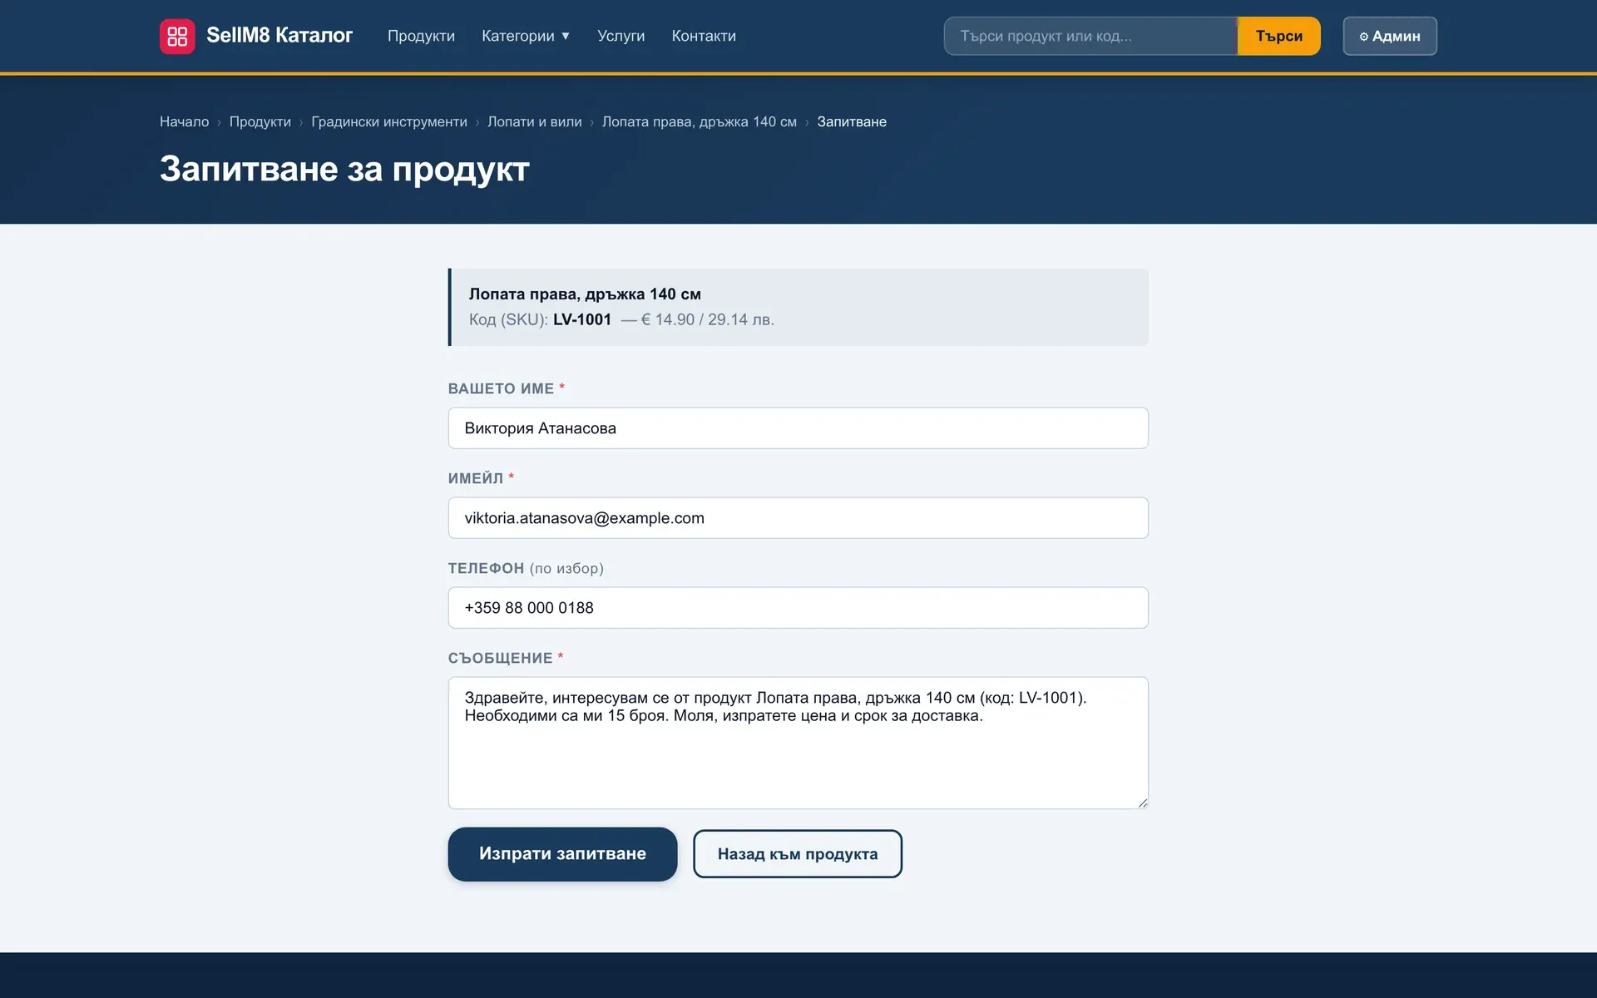Open the SellM8 Каталог home title
The height and width of the screenshot is (998, 1597).
pyautogui.click(x=279, y=36)
